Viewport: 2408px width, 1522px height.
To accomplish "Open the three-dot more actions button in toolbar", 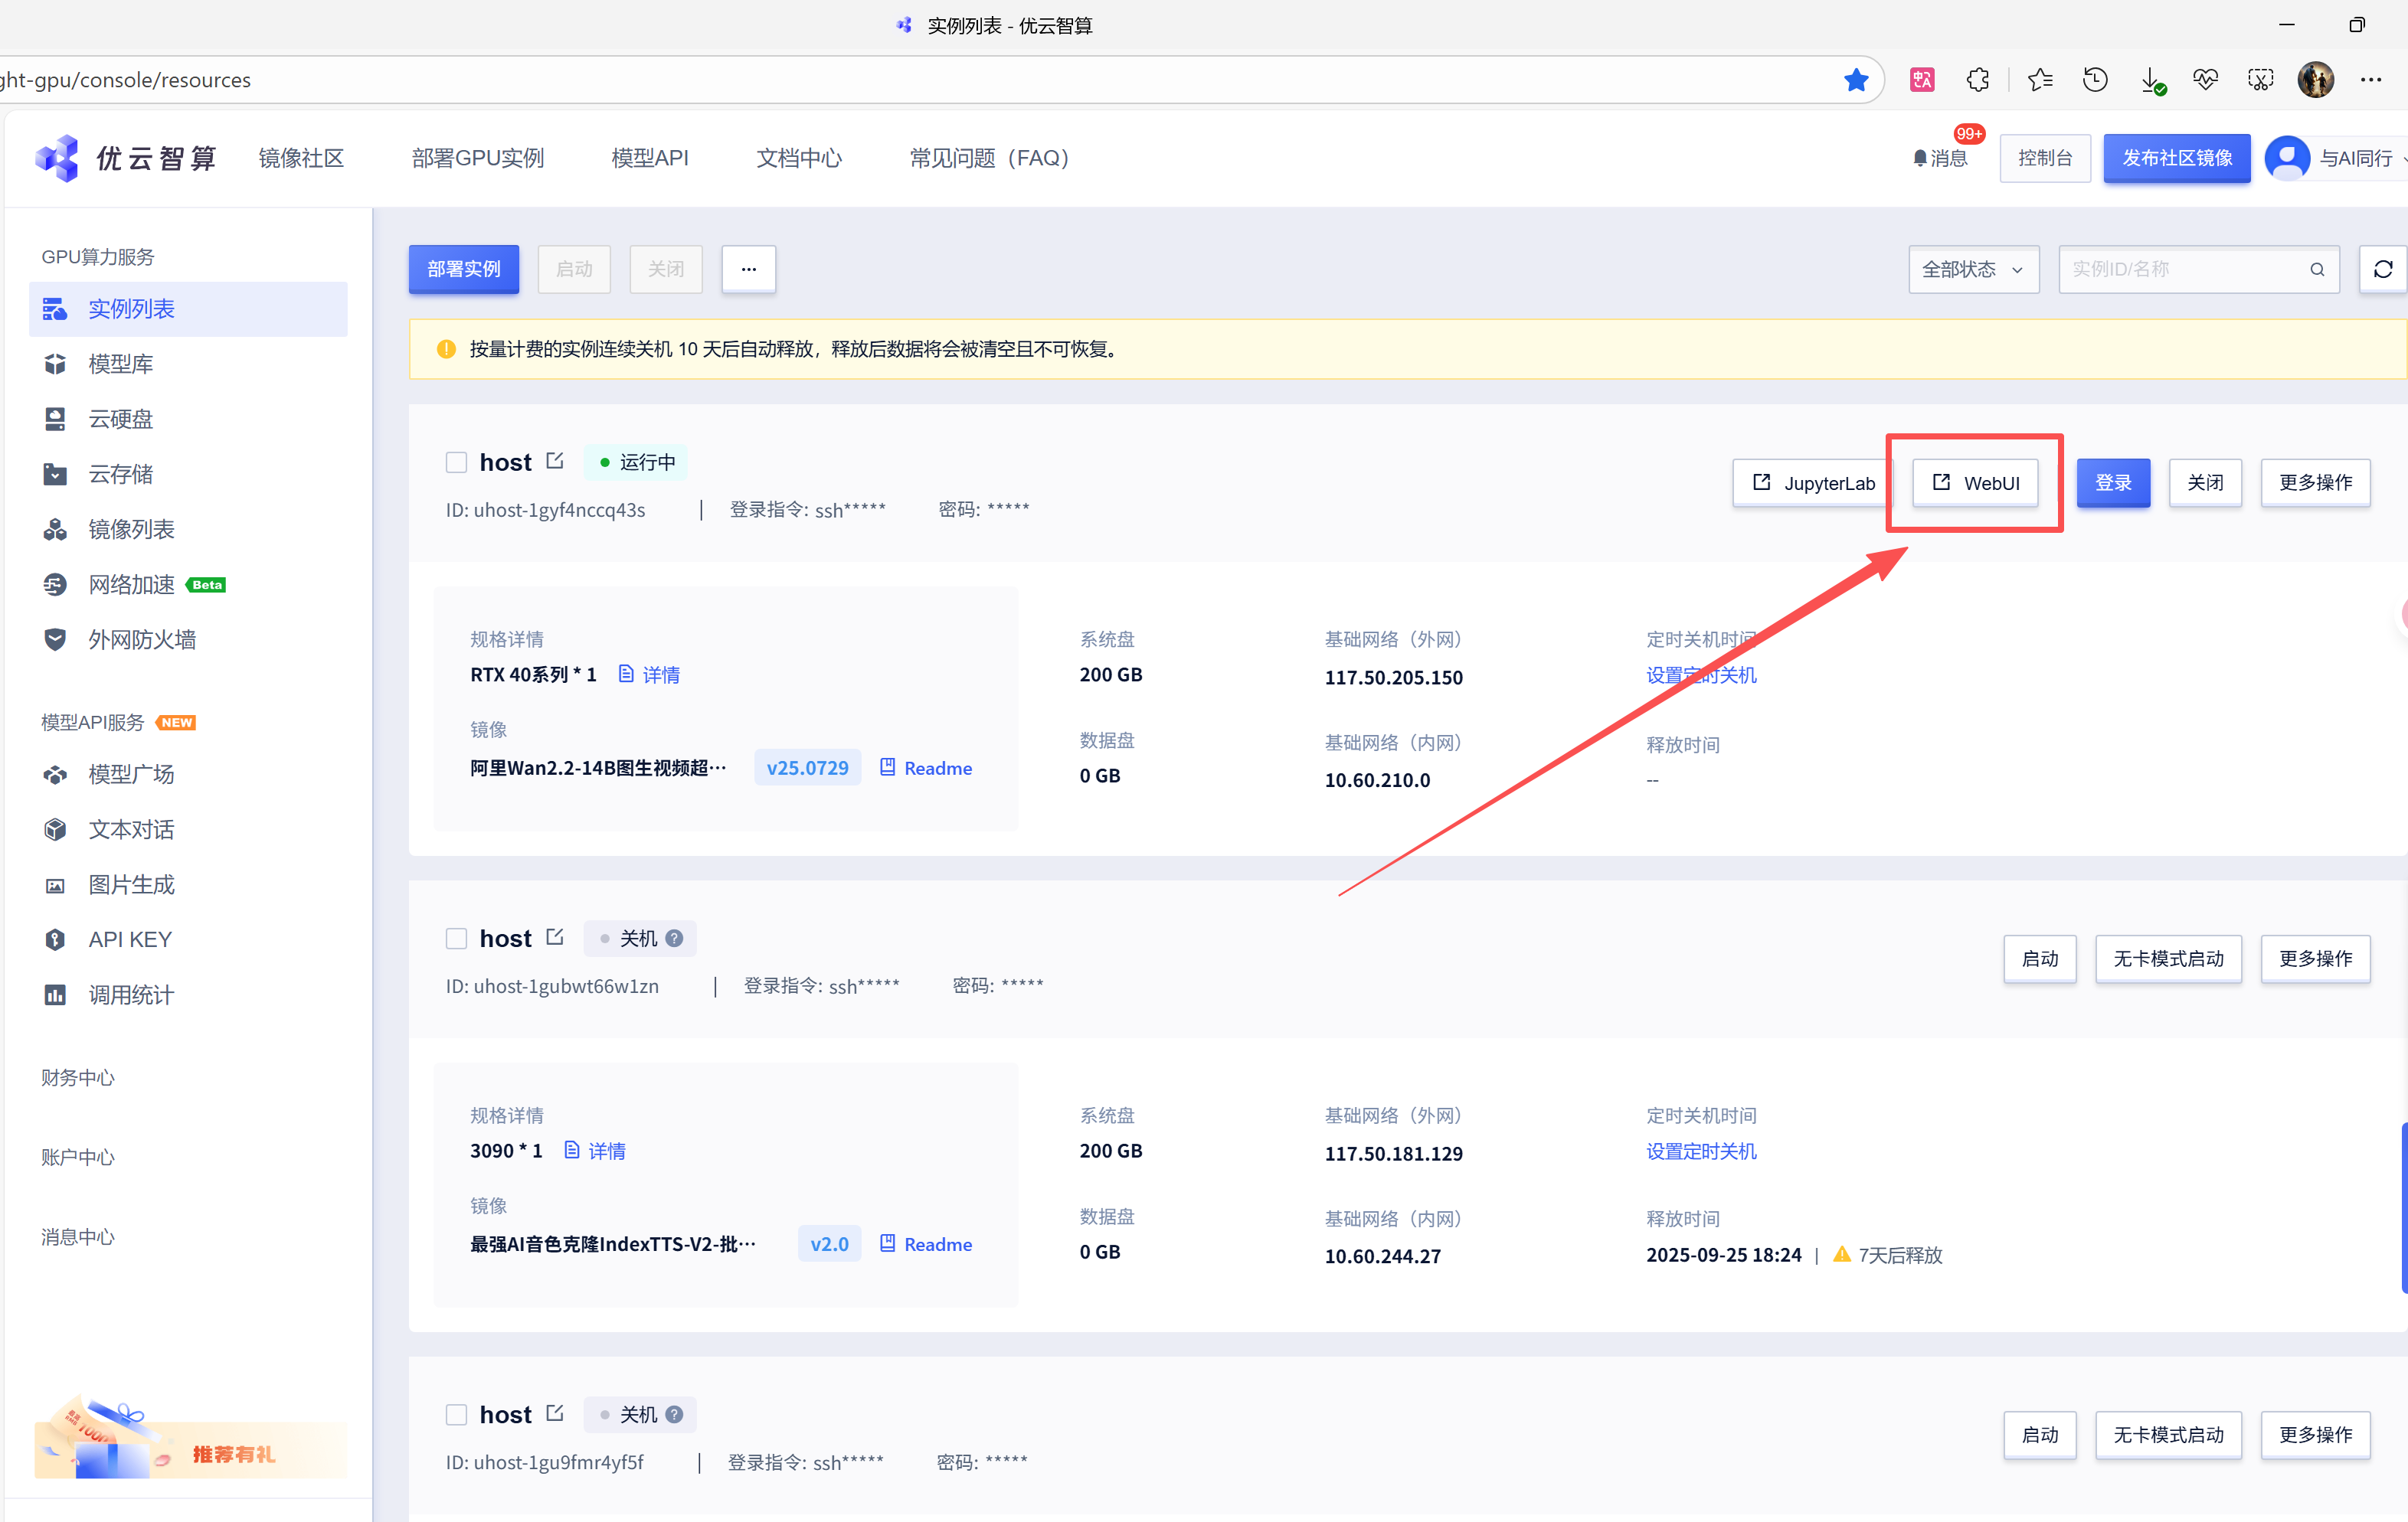I will (748, 269).
